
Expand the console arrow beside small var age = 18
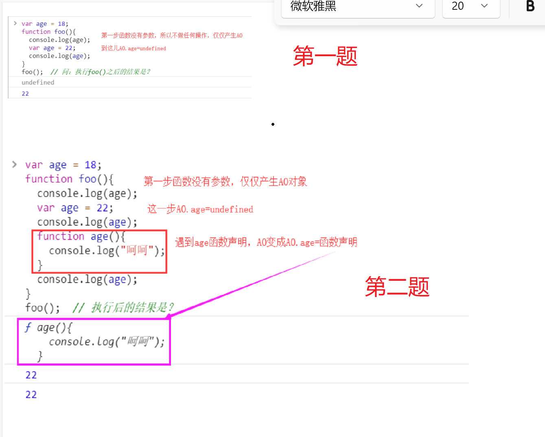(x=15, y=24)
